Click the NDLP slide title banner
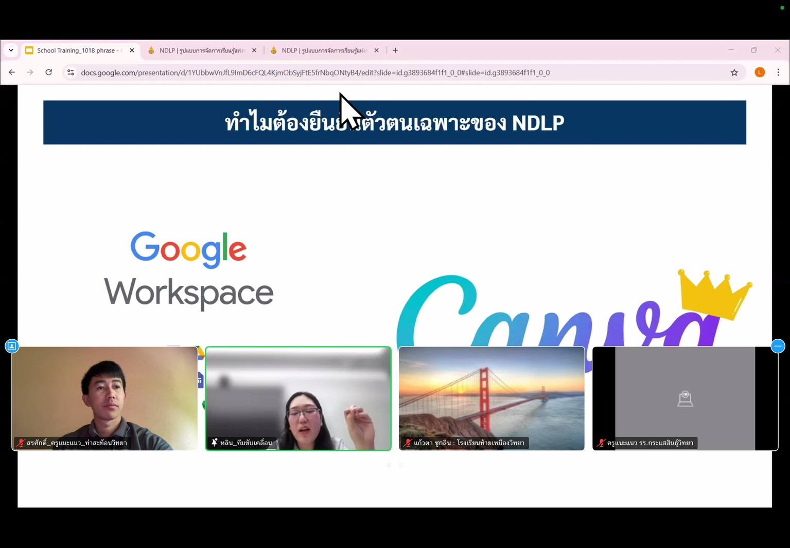The width and height of the screenshot is (790, 548). (395, 122)
